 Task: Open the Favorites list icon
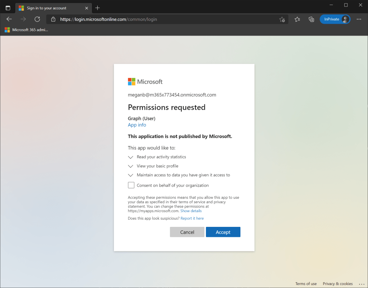297,19
